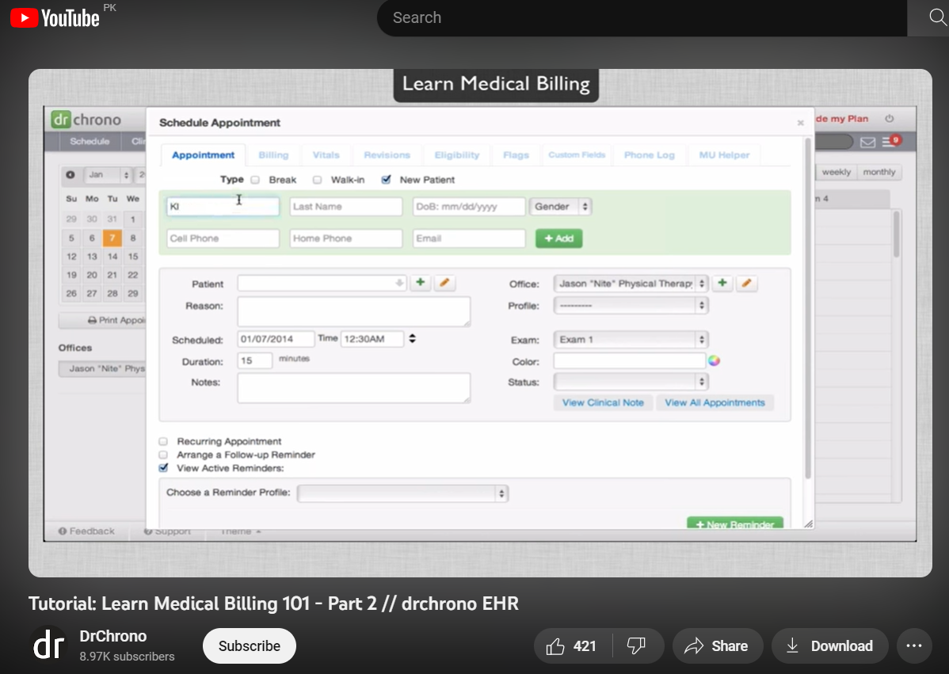This screenshot has width=949, height=674.
Task: Switch to the Vitals tab
Action: [326, 155]
